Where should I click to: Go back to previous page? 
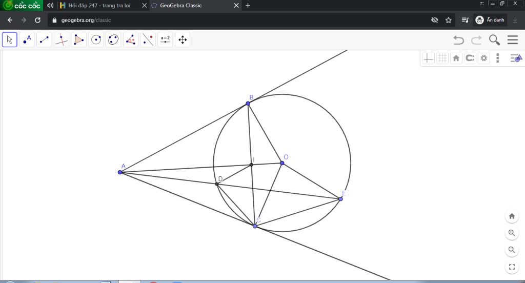[x=10, y=20]
